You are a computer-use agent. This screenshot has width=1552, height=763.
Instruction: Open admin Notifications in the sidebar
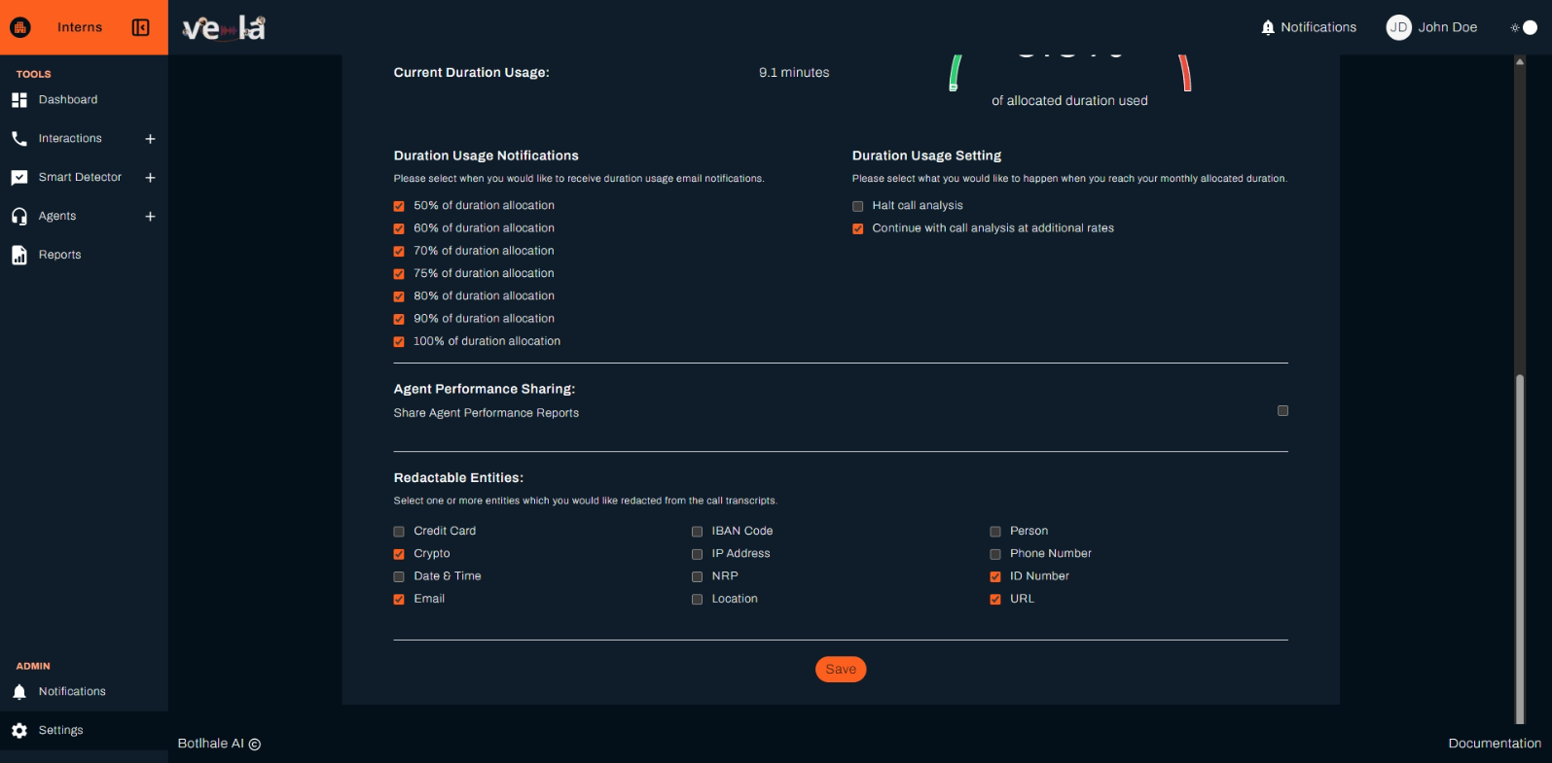coord(84,692)
